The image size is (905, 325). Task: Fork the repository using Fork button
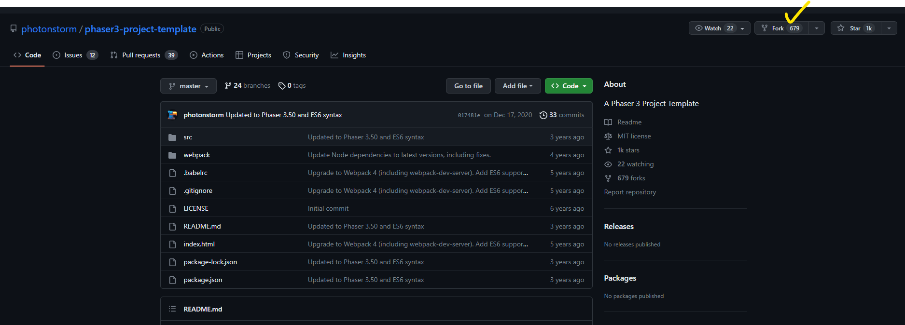tap(781, 28)
